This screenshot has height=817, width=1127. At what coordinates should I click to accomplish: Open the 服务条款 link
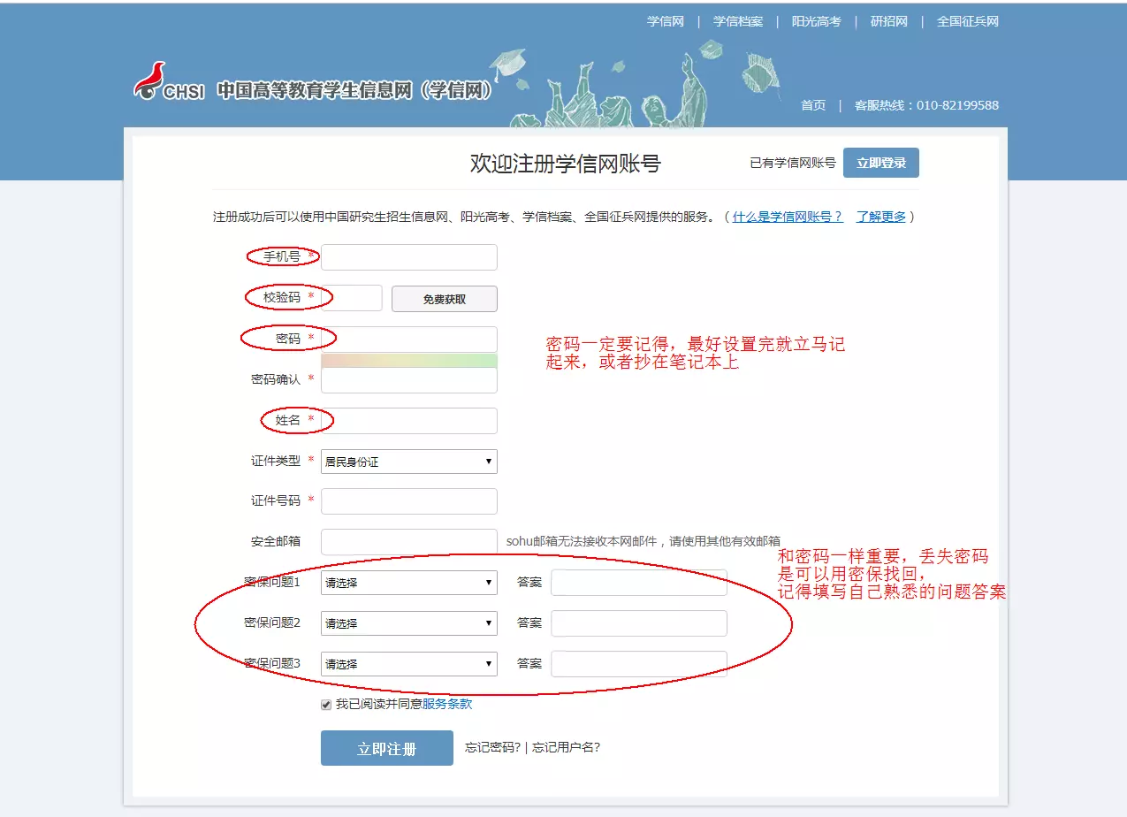pos(447,705)
